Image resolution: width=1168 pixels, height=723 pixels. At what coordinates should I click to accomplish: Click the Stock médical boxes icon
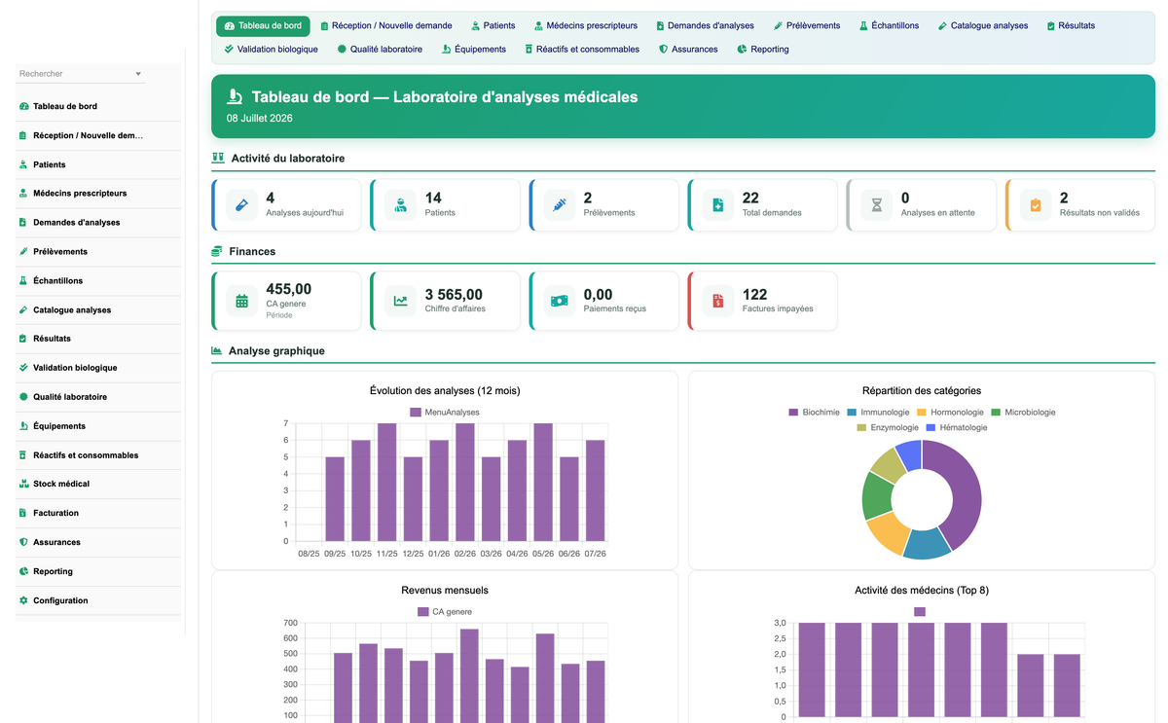click(23, 484)
